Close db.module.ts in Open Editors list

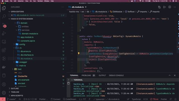[12, 15]
